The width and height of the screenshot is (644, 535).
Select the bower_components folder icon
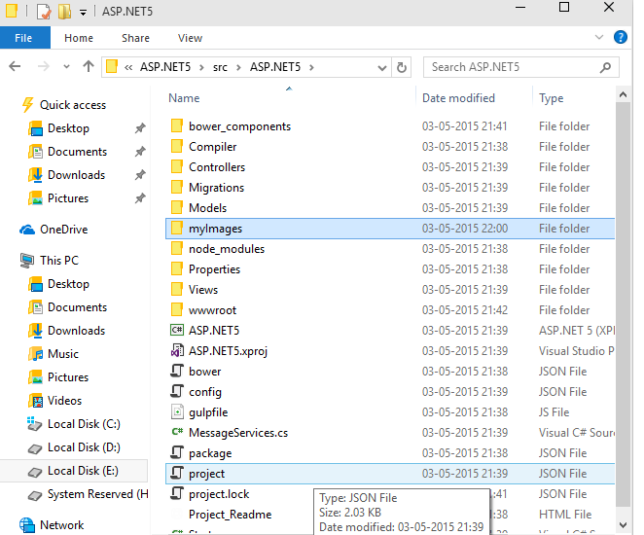point(177,126)
